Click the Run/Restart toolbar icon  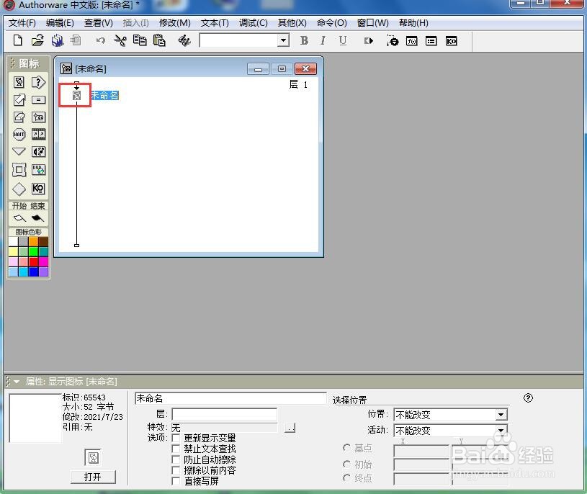(x=369, y=41)
